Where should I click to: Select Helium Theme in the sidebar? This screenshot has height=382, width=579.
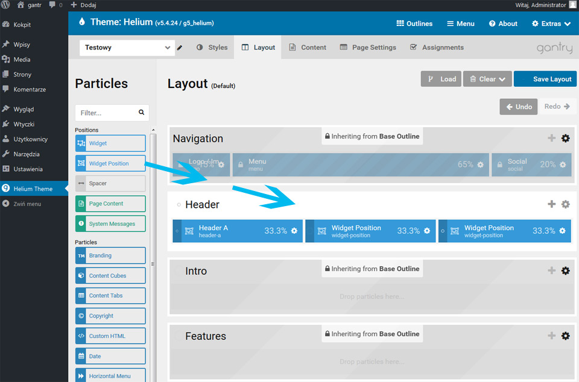[x=34, y=189]
